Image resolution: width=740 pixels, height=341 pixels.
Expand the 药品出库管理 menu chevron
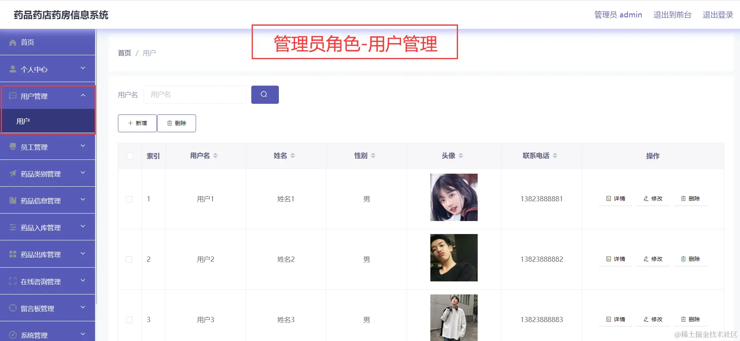(83, 253)
